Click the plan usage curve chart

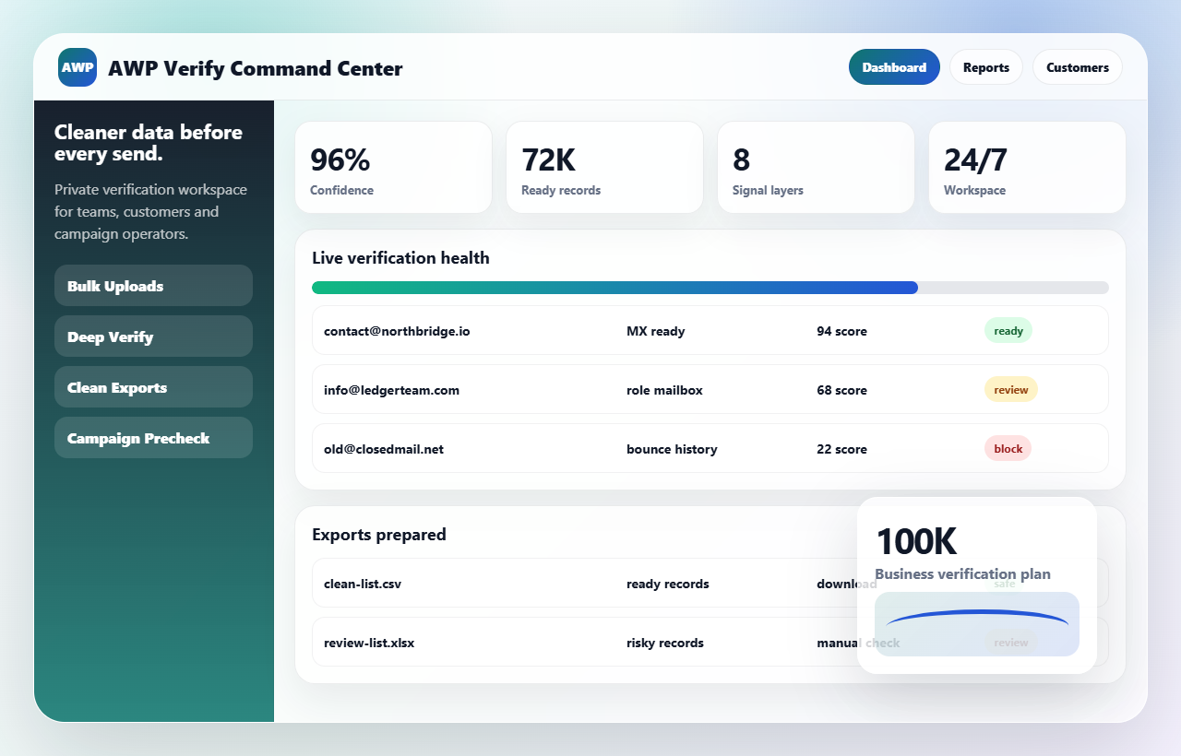[977, 624]
